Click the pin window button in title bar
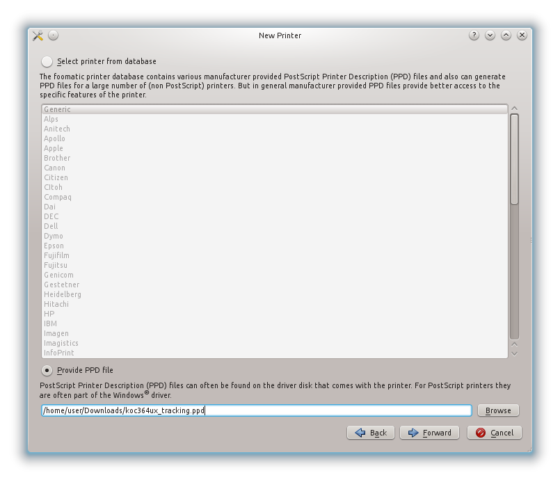 [54, 35]
